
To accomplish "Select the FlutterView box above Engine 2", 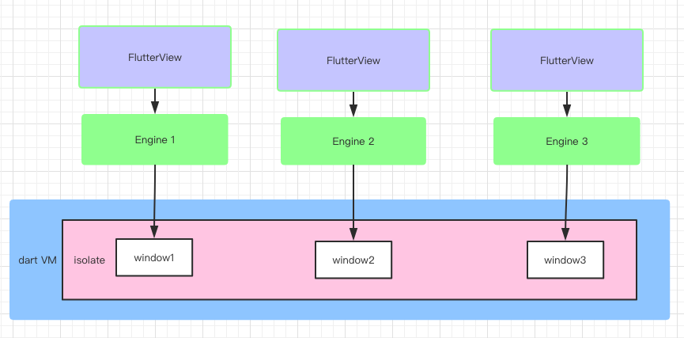I will click(353, 60).
